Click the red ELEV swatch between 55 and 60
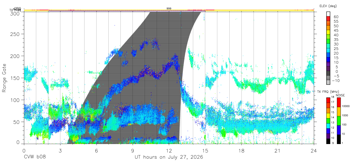Image resolution: width=353 pixels, height=163 pixels. (328, 18)
